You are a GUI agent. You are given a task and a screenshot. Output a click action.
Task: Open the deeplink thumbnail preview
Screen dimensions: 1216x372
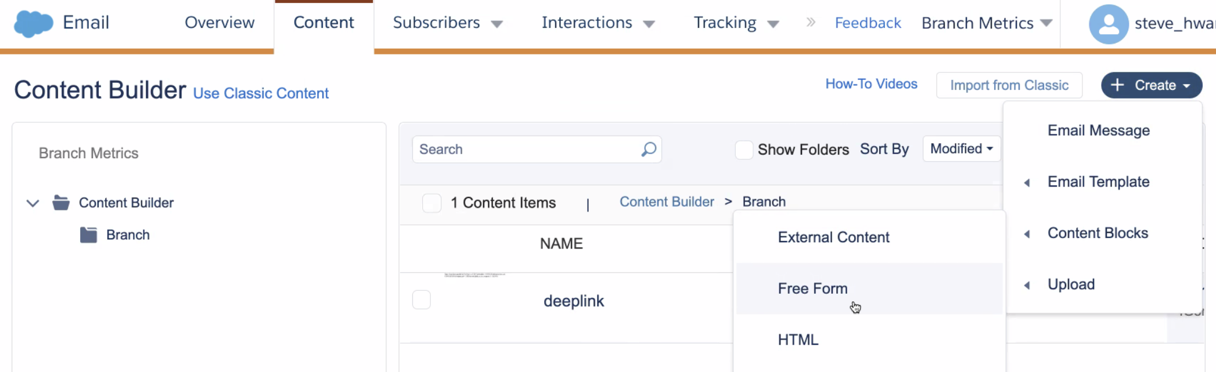pos(474,275)
